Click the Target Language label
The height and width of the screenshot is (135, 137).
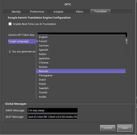pyautogui.click(x=18, y=41)
